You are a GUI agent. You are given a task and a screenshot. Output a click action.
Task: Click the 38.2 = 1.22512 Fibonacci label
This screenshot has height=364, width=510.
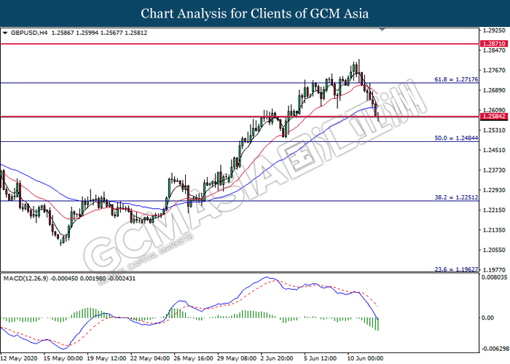point(456,197)
